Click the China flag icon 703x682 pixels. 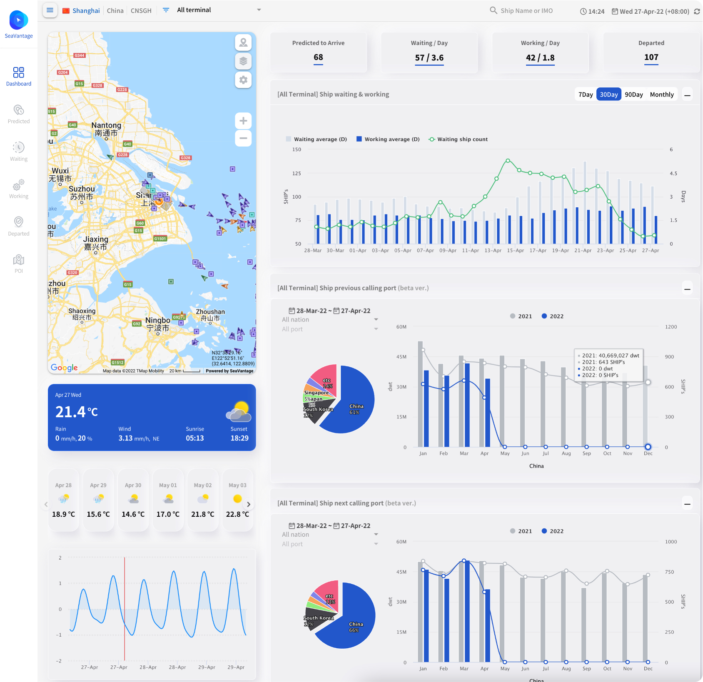coord(66,10)
